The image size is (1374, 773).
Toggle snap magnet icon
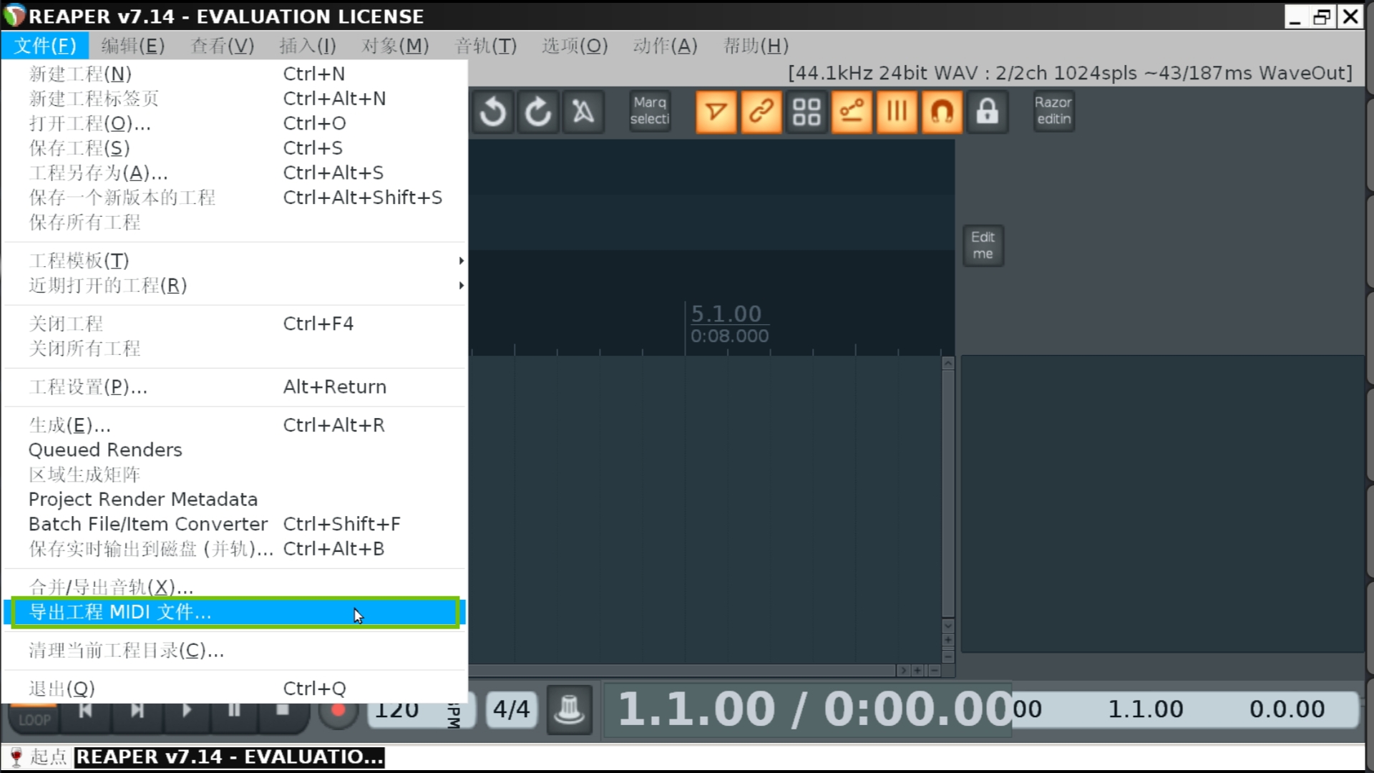(x=942, y=112)
